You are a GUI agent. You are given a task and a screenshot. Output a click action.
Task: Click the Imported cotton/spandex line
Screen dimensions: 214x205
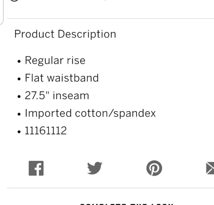click(x=90, y=113)
